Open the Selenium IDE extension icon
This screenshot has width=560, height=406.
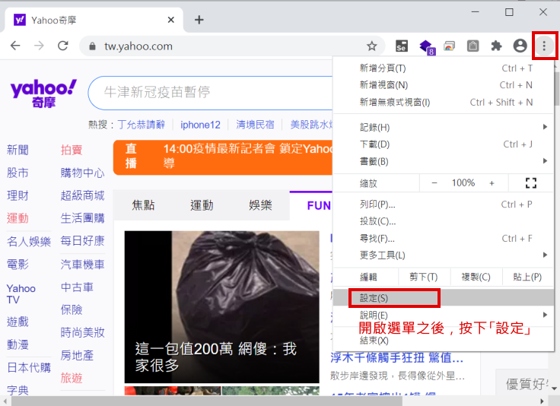tap(402, 46)
